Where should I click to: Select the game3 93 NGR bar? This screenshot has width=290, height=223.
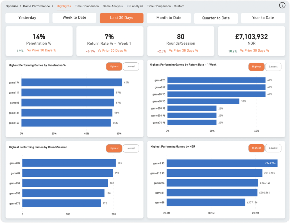[222, 163]
